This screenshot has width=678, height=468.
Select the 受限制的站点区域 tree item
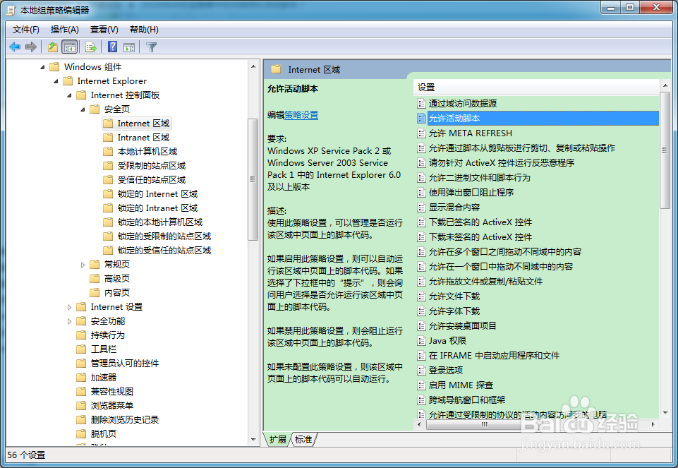point(152,166)
